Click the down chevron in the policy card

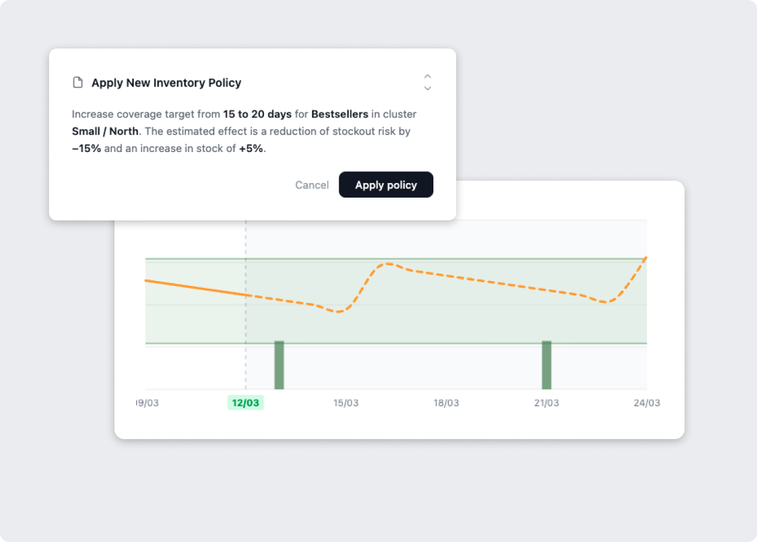pos(428,88)
